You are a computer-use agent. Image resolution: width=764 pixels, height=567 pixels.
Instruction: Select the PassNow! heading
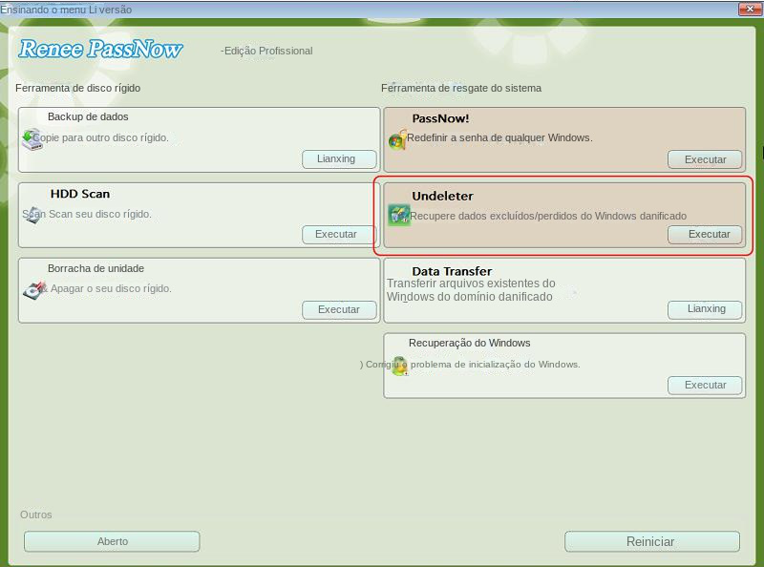[x=440, y=118]
